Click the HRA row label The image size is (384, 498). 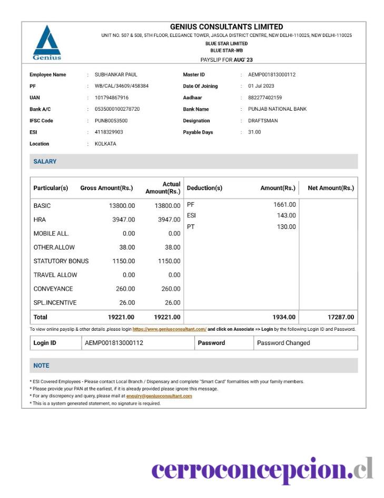click(x=40, y=220)
